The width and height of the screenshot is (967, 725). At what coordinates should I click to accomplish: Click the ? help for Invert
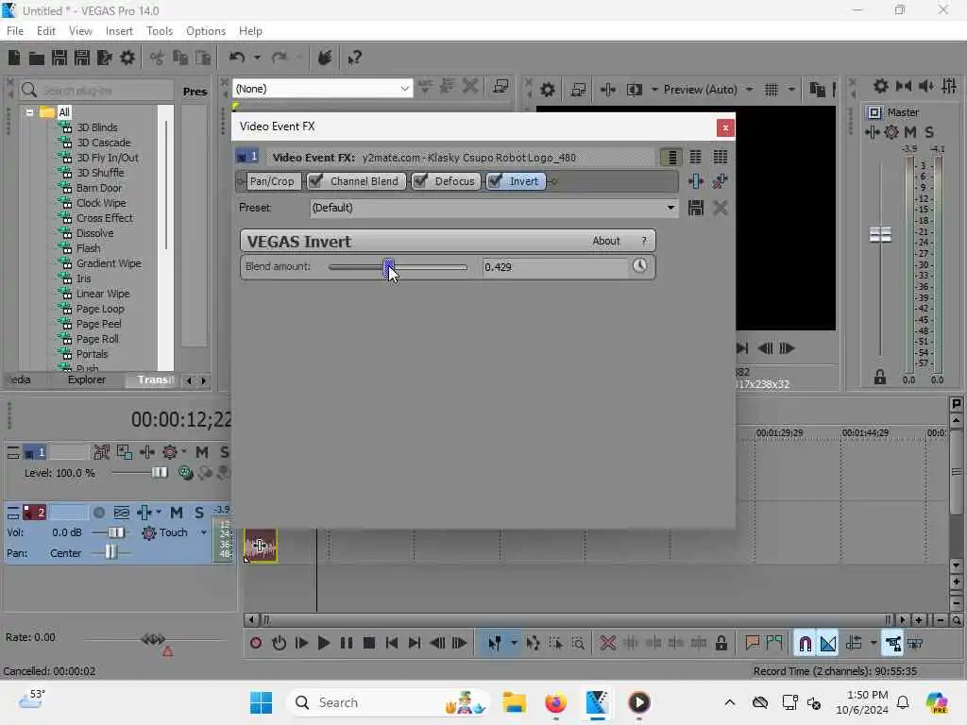(644, 241)
